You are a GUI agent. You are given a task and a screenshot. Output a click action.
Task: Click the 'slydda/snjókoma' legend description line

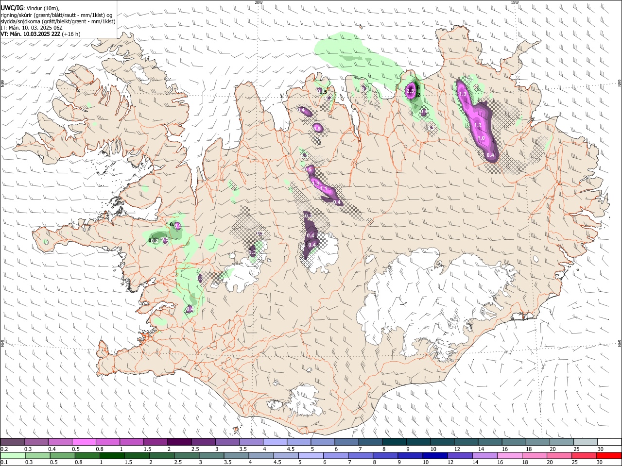tap(58, 21)
